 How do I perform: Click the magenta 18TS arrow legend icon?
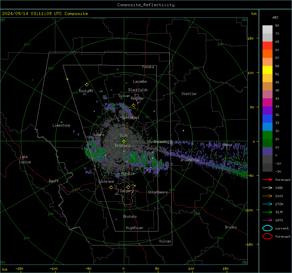(x=267, y=220)
